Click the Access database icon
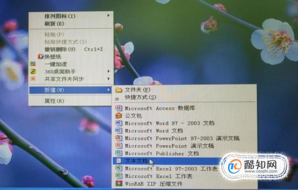 pos(119,108)
